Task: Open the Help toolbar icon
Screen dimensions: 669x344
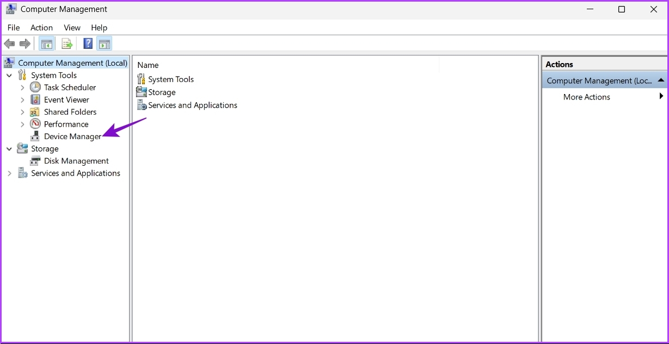Action: [x=88, y=43]
